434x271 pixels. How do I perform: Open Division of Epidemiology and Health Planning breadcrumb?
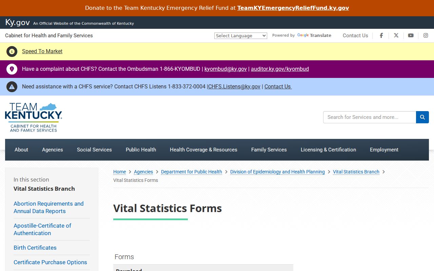(x=277, y=172)
